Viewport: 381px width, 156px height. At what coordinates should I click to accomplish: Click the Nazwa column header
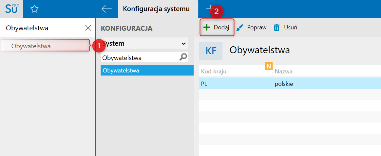324,71
